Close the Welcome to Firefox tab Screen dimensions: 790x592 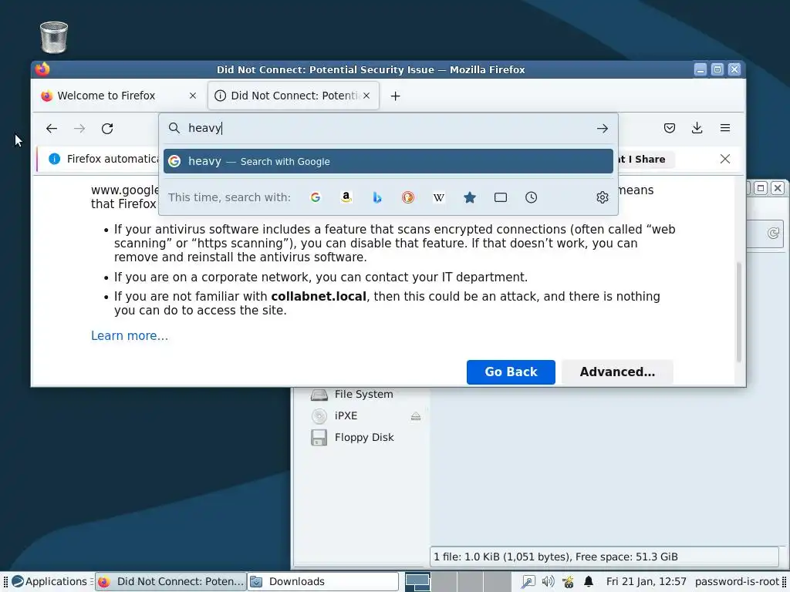(x=192, y=96)
